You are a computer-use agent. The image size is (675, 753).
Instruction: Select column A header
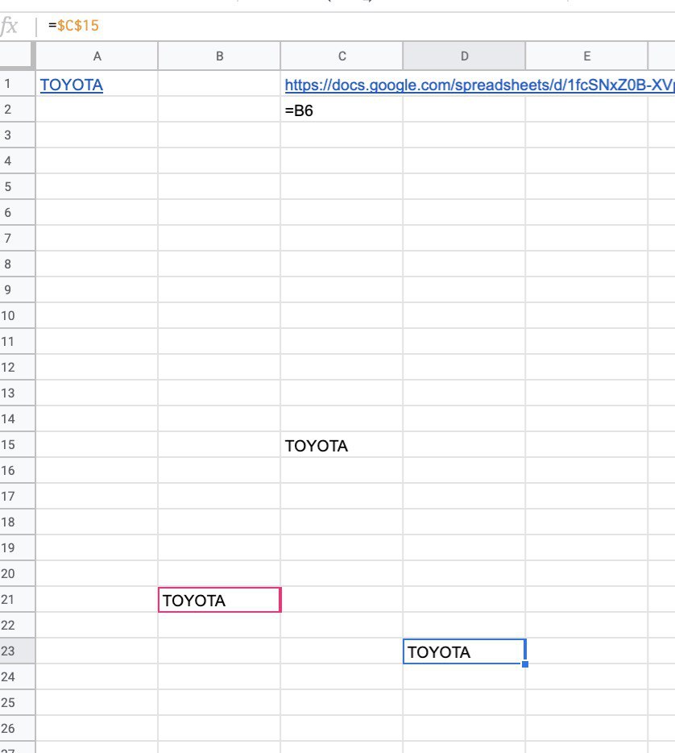[x=97, y=56]
